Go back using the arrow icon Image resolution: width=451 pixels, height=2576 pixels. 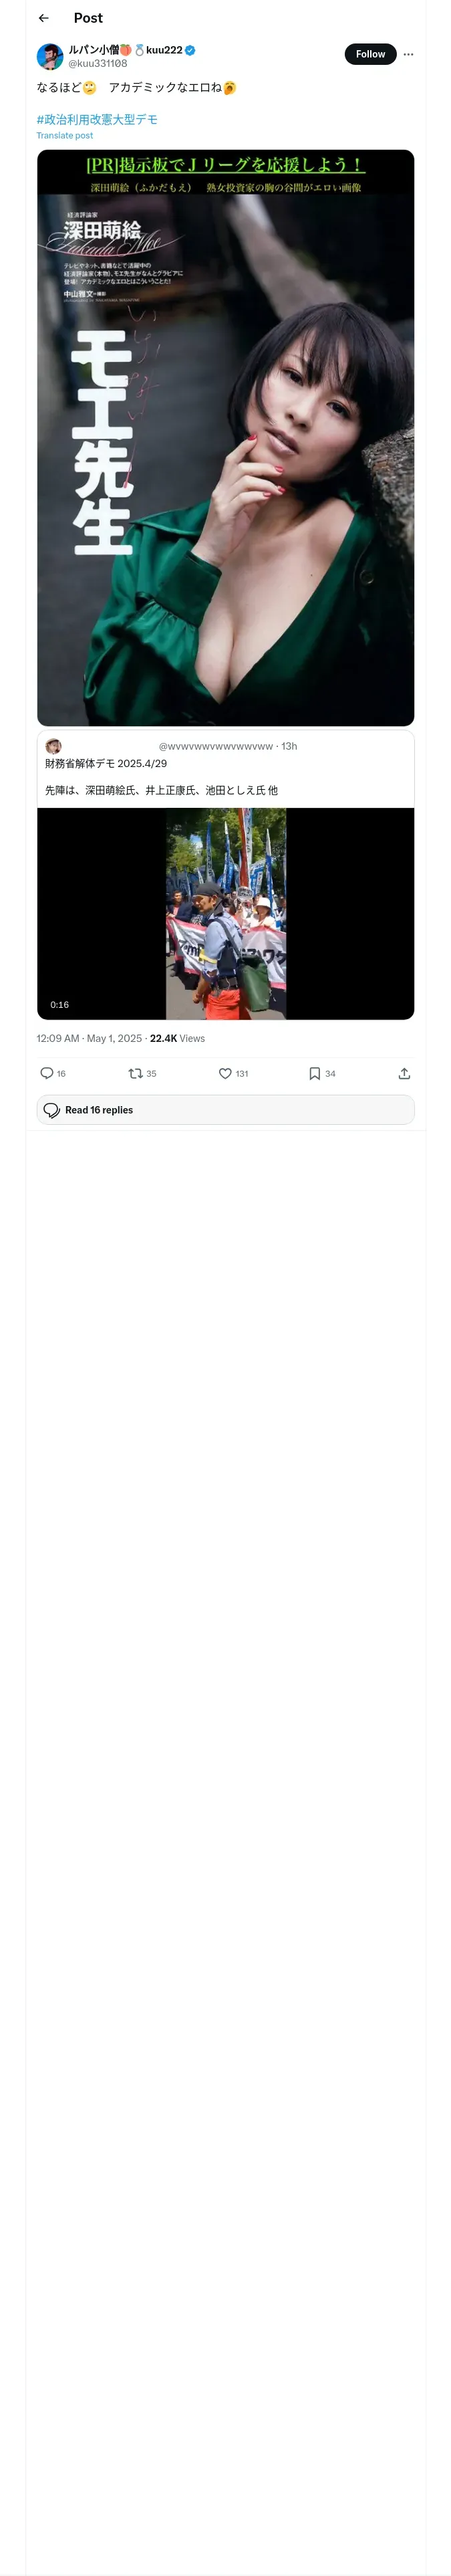click(43, 18)
